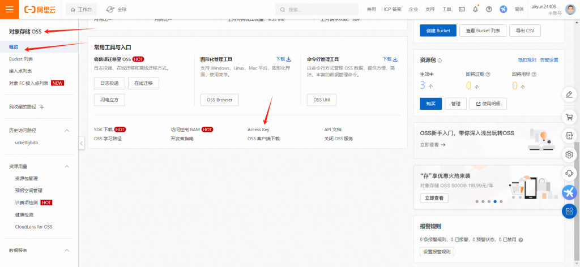580x267 pixels.
Task: Click 立即查看 button in promo banner
Action: 434,198
